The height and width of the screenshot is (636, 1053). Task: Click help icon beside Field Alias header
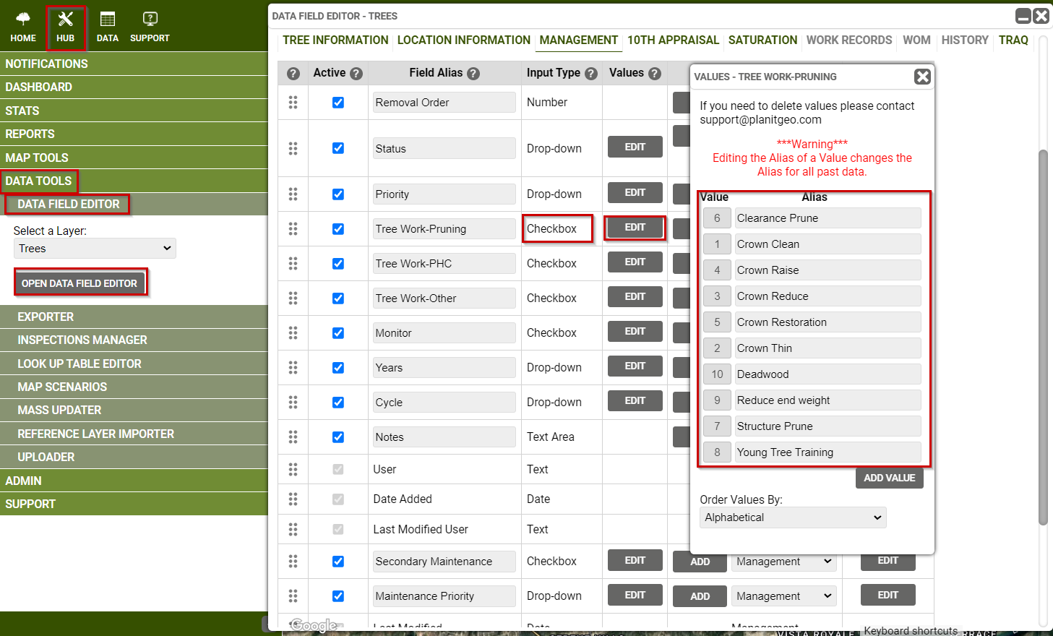(473, 74)
